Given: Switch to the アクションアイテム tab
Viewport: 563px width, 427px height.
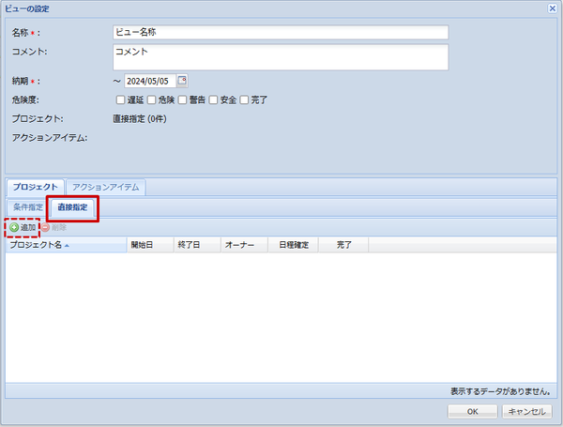Looking at the screenshot, I should [x=105, y=187].
